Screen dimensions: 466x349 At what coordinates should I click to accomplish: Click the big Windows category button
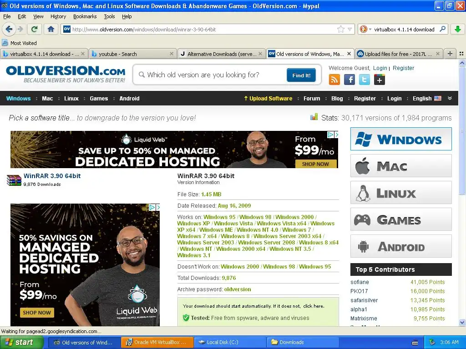point(401,139)
